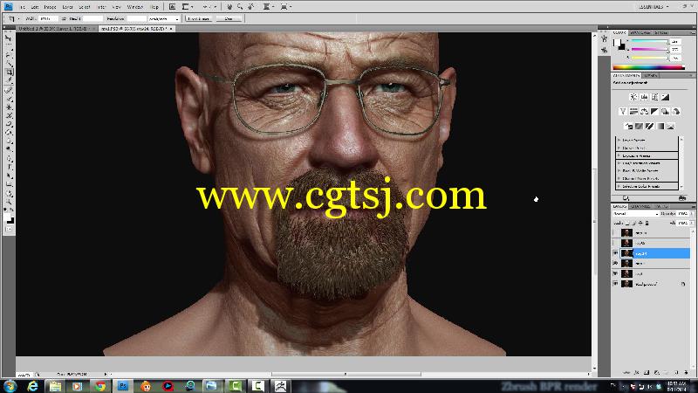
Task: Open the Normal blend mode dropdown
Action: 635,214
